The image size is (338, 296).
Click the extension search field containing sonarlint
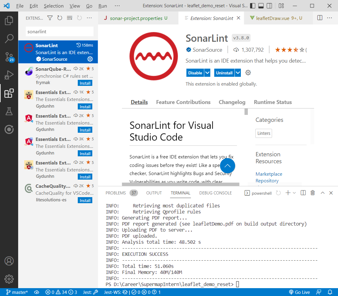pos(60,31)
